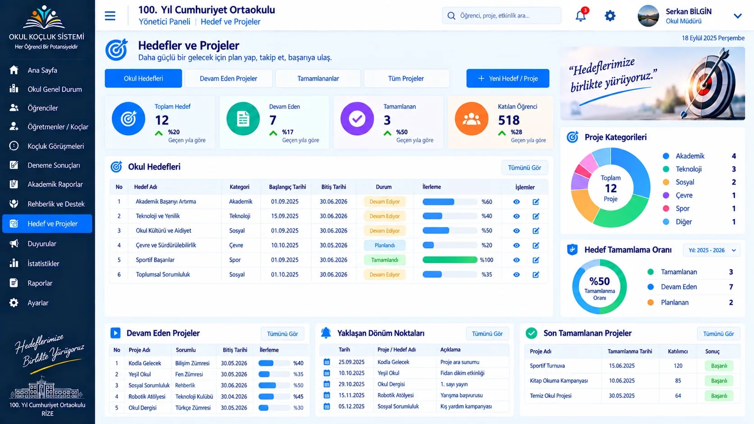Open the Yıl: 2025 - 2026 dropdown

[712, 250]
